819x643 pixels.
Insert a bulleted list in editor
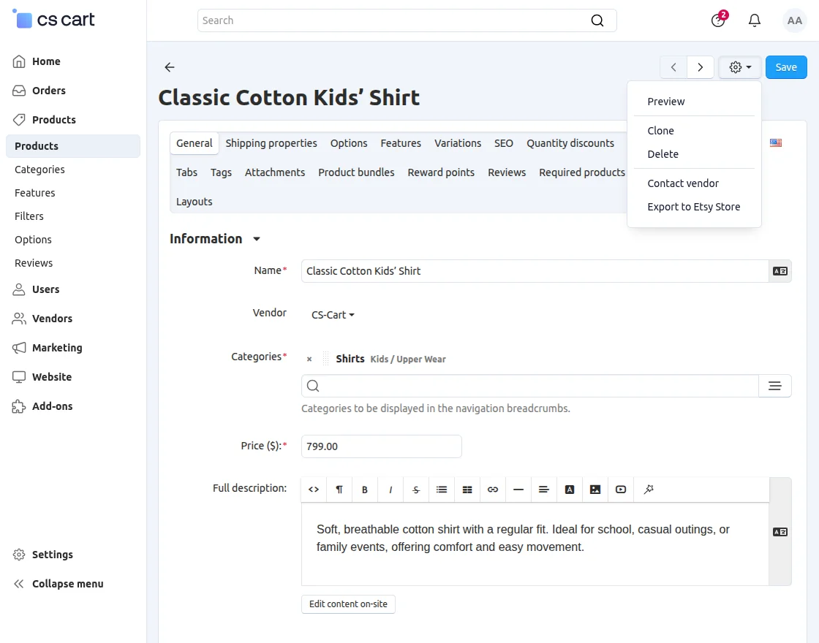(x=442, y=490)
